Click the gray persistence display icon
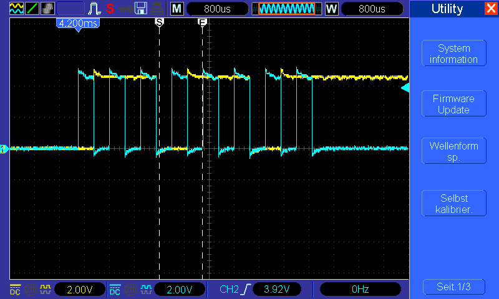The width and height of the screenshot is (499, 299). pyautogui.click(x=48, y=9)
